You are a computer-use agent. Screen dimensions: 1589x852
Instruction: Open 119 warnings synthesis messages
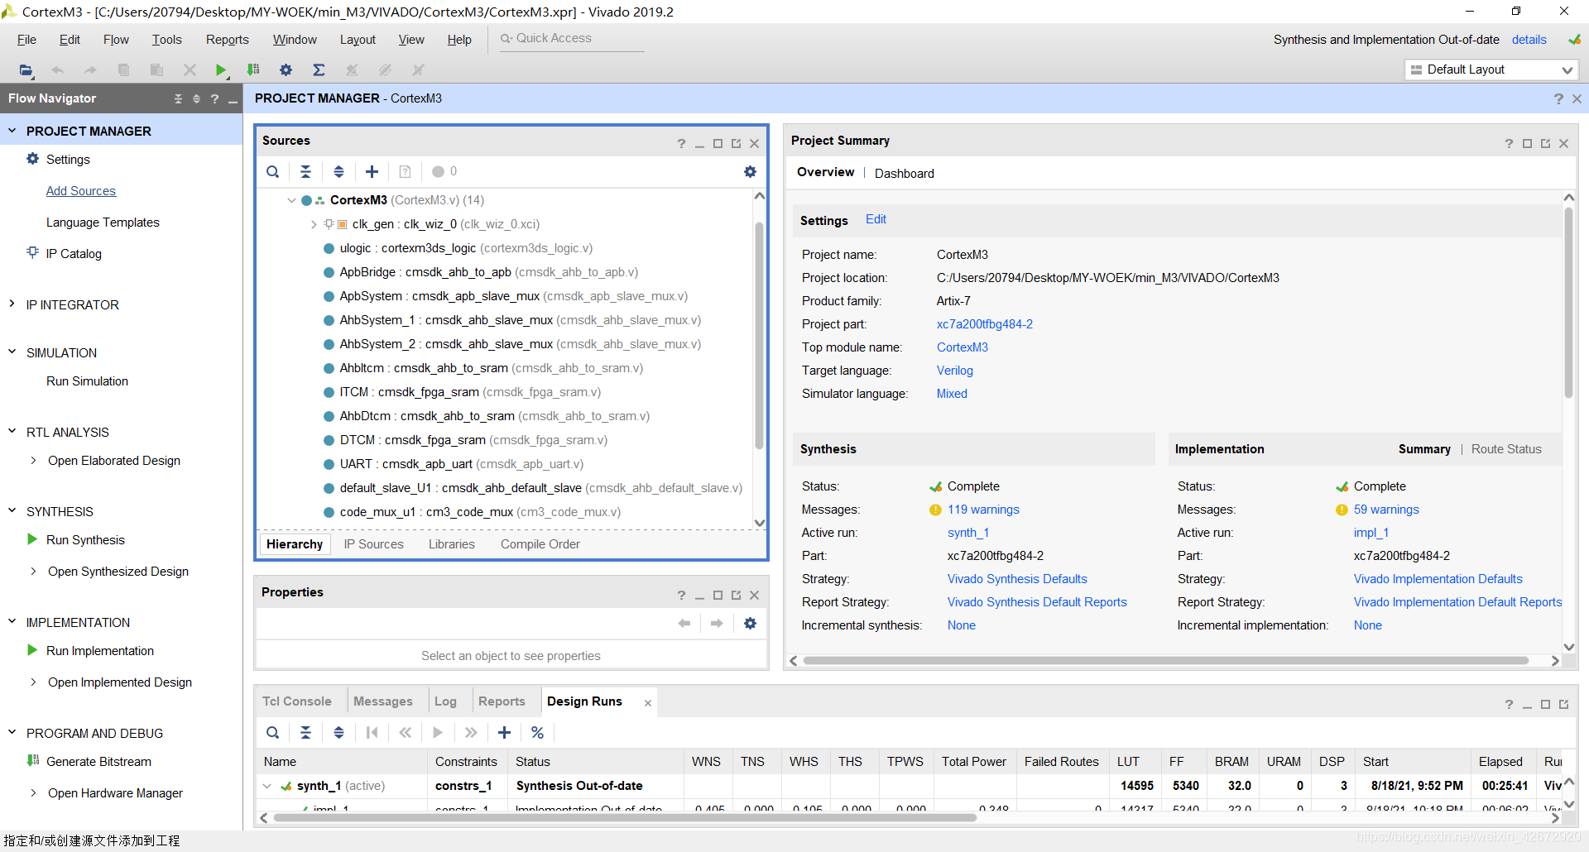tap(983, 510)
